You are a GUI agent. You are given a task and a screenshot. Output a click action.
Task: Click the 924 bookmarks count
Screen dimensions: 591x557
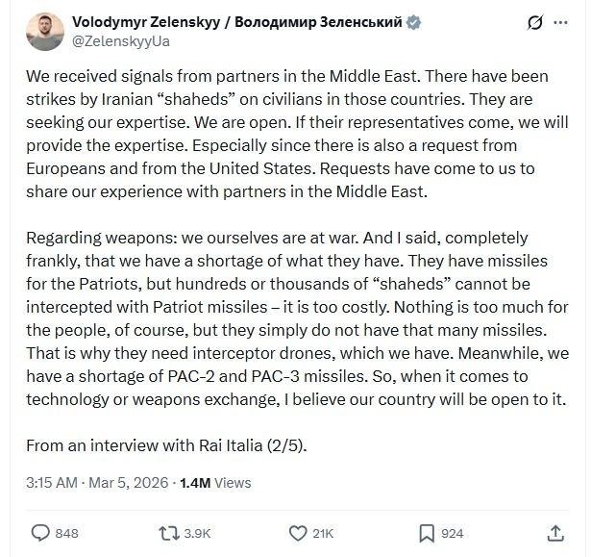tap(452, 533)
